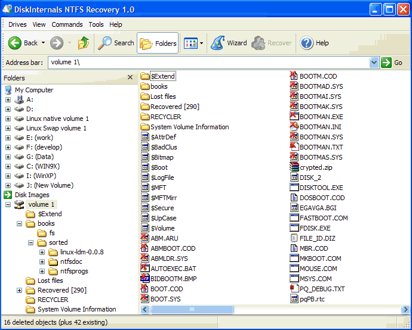Open the Commands menu
Viewport: 412px width, 330px height.
pyautogui.click(x=67, y=24)
